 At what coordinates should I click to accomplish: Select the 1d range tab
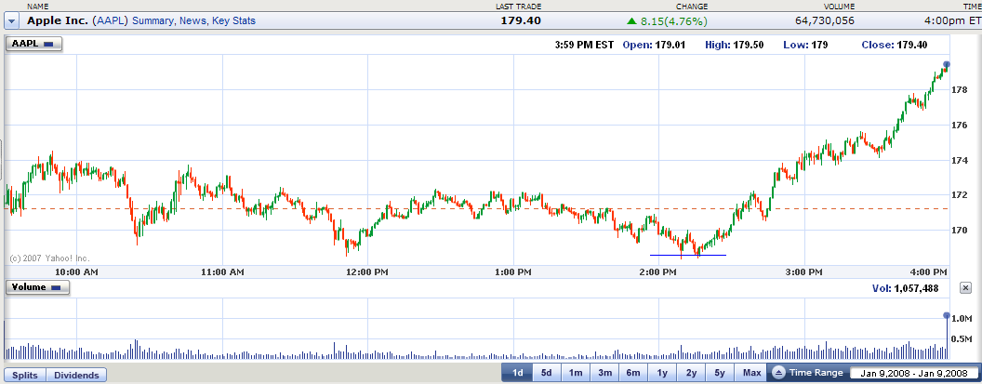tap(517, 373)
